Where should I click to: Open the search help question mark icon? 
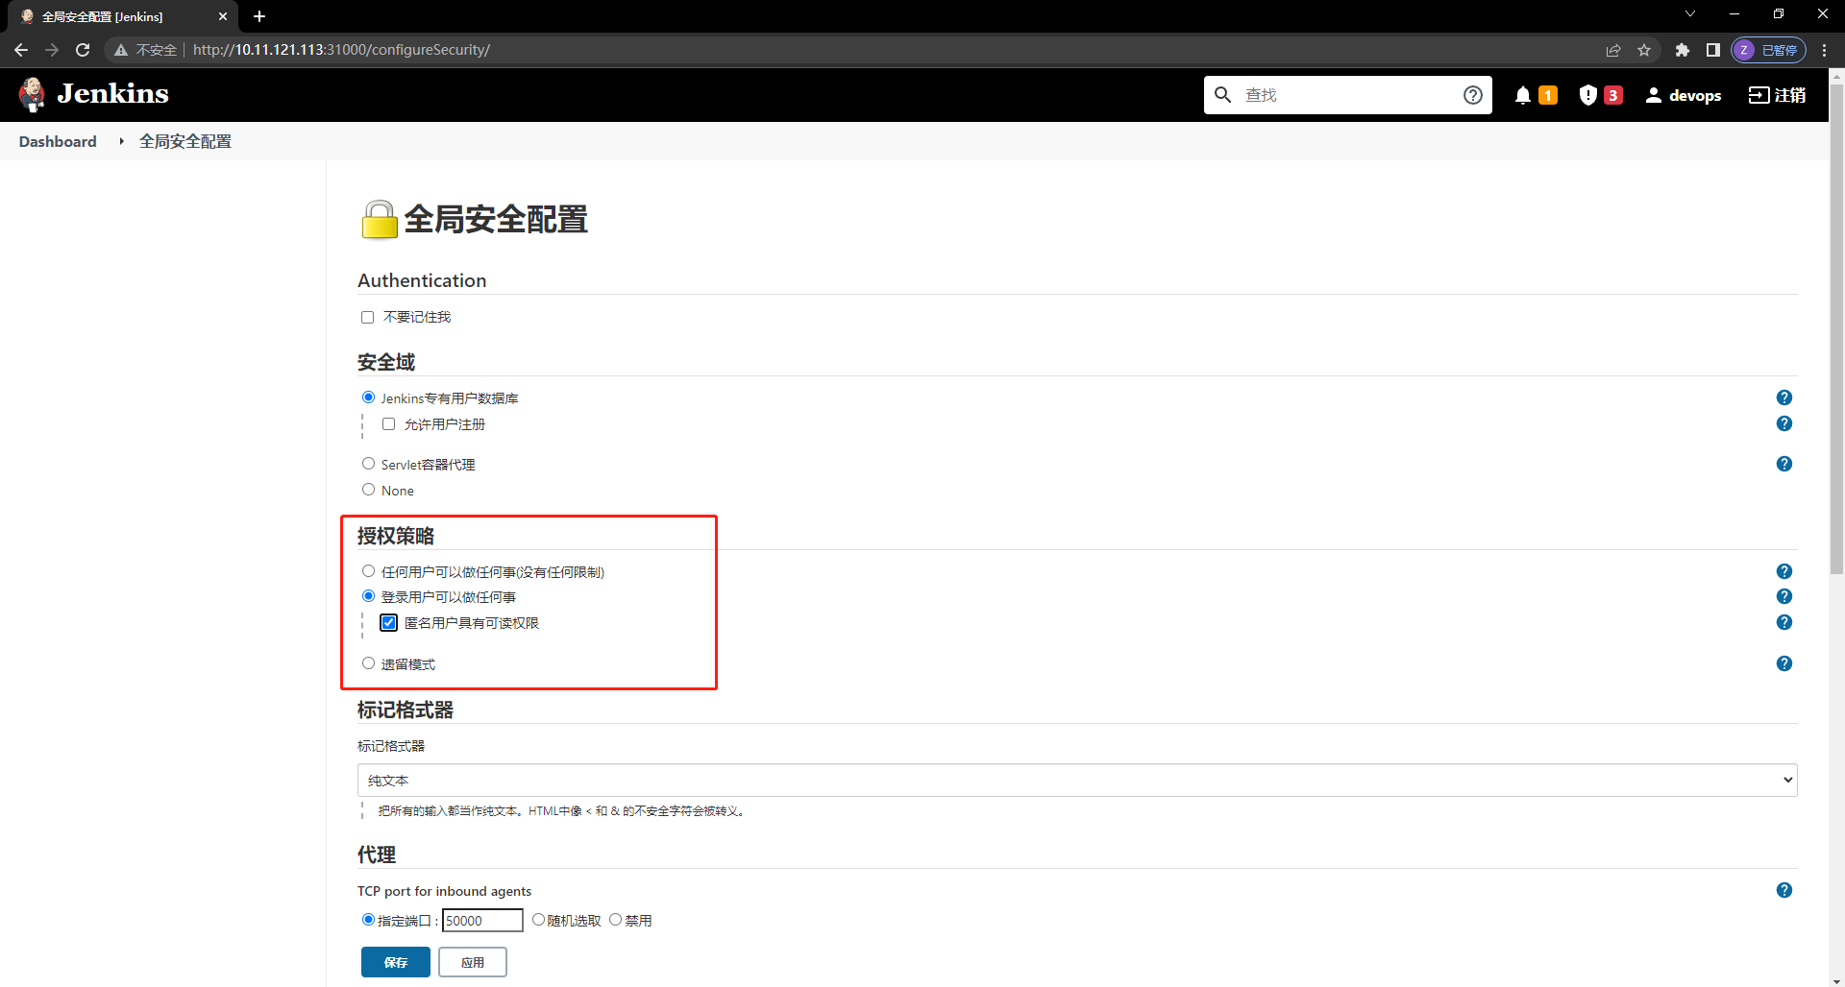click(x=1472, y=95)
